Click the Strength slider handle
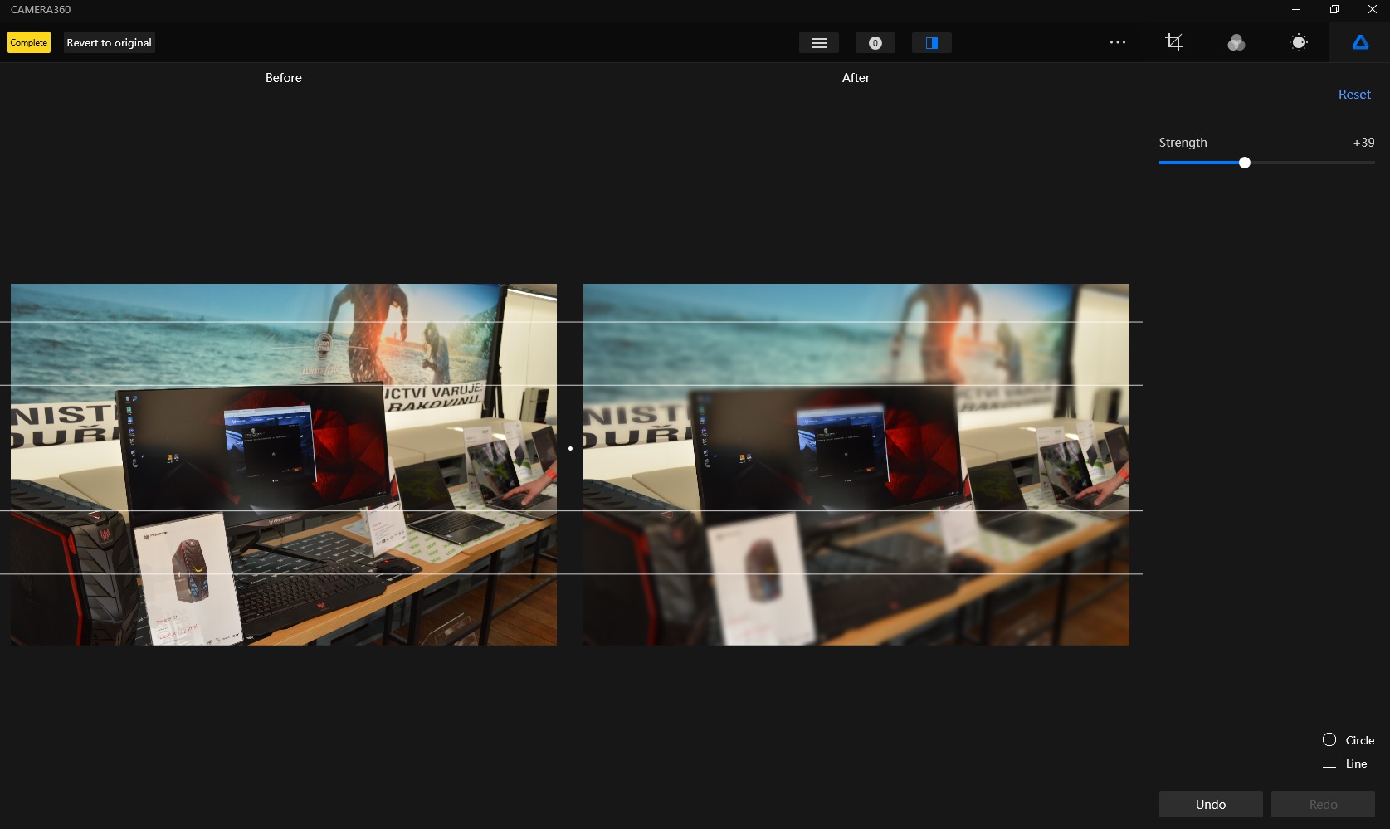The height and width of the screenshot is (829, 1390). point(1244,163)
